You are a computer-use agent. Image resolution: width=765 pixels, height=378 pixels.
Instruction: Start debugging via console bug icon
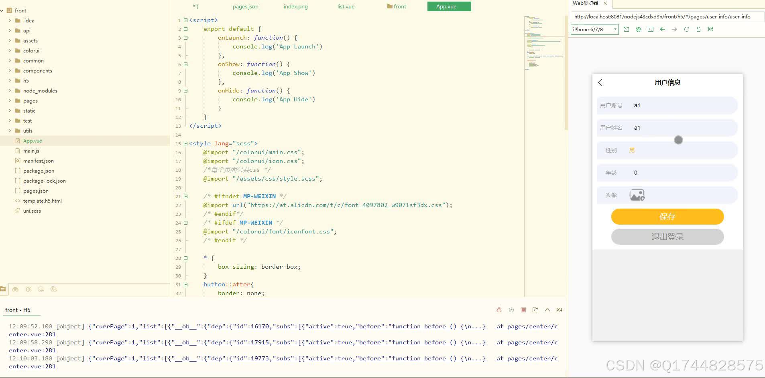499,310
